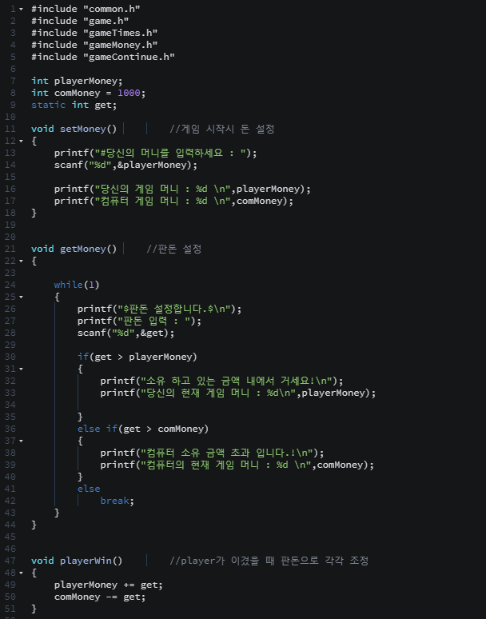This screenshot has height=619, width=486.
Task: Click on "game.h" include string
Action: click(106, 21)
